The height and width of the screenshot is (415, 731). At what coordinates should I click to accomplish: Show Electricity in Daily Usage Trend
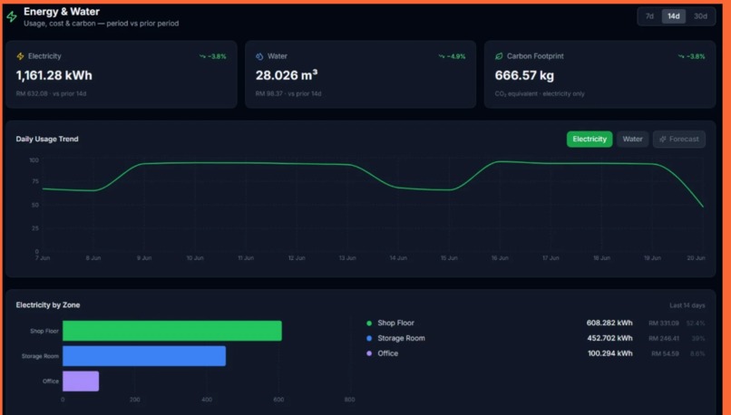point(590,140)
